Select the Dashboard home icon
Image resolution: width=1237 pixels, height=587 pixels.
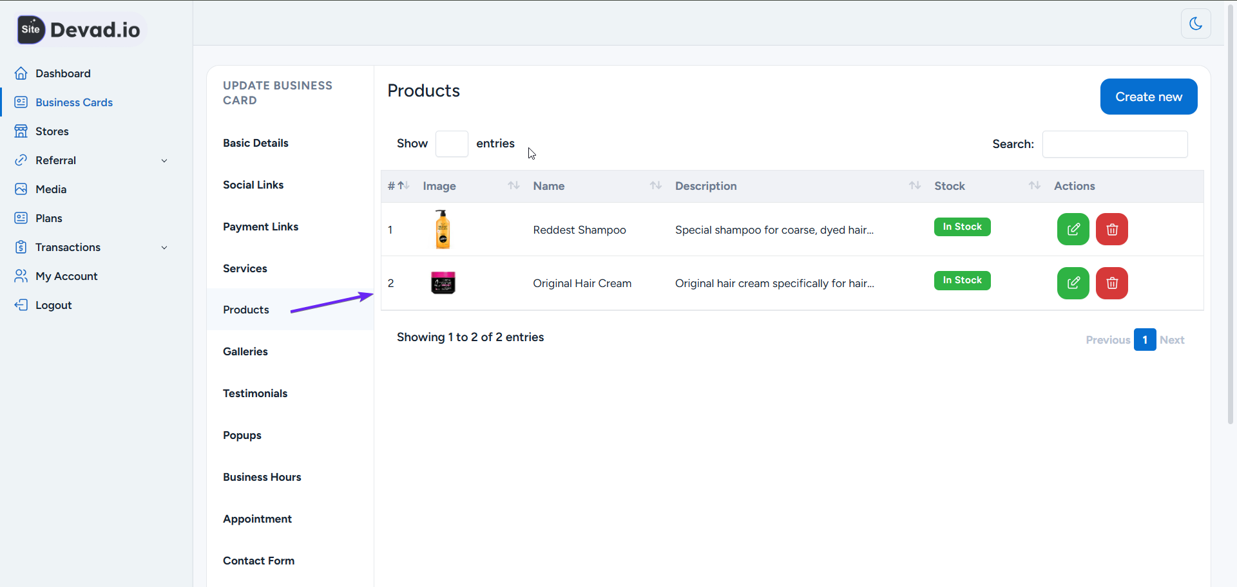21,73
